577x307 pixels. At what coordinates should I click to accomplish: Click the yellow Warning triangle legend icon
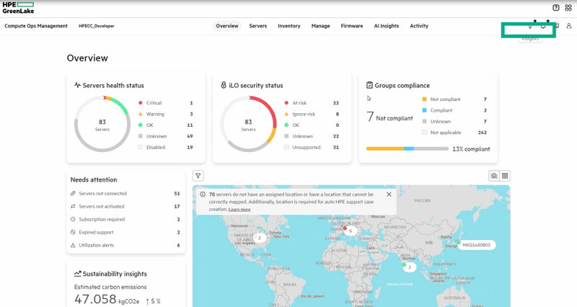(140, 114)
